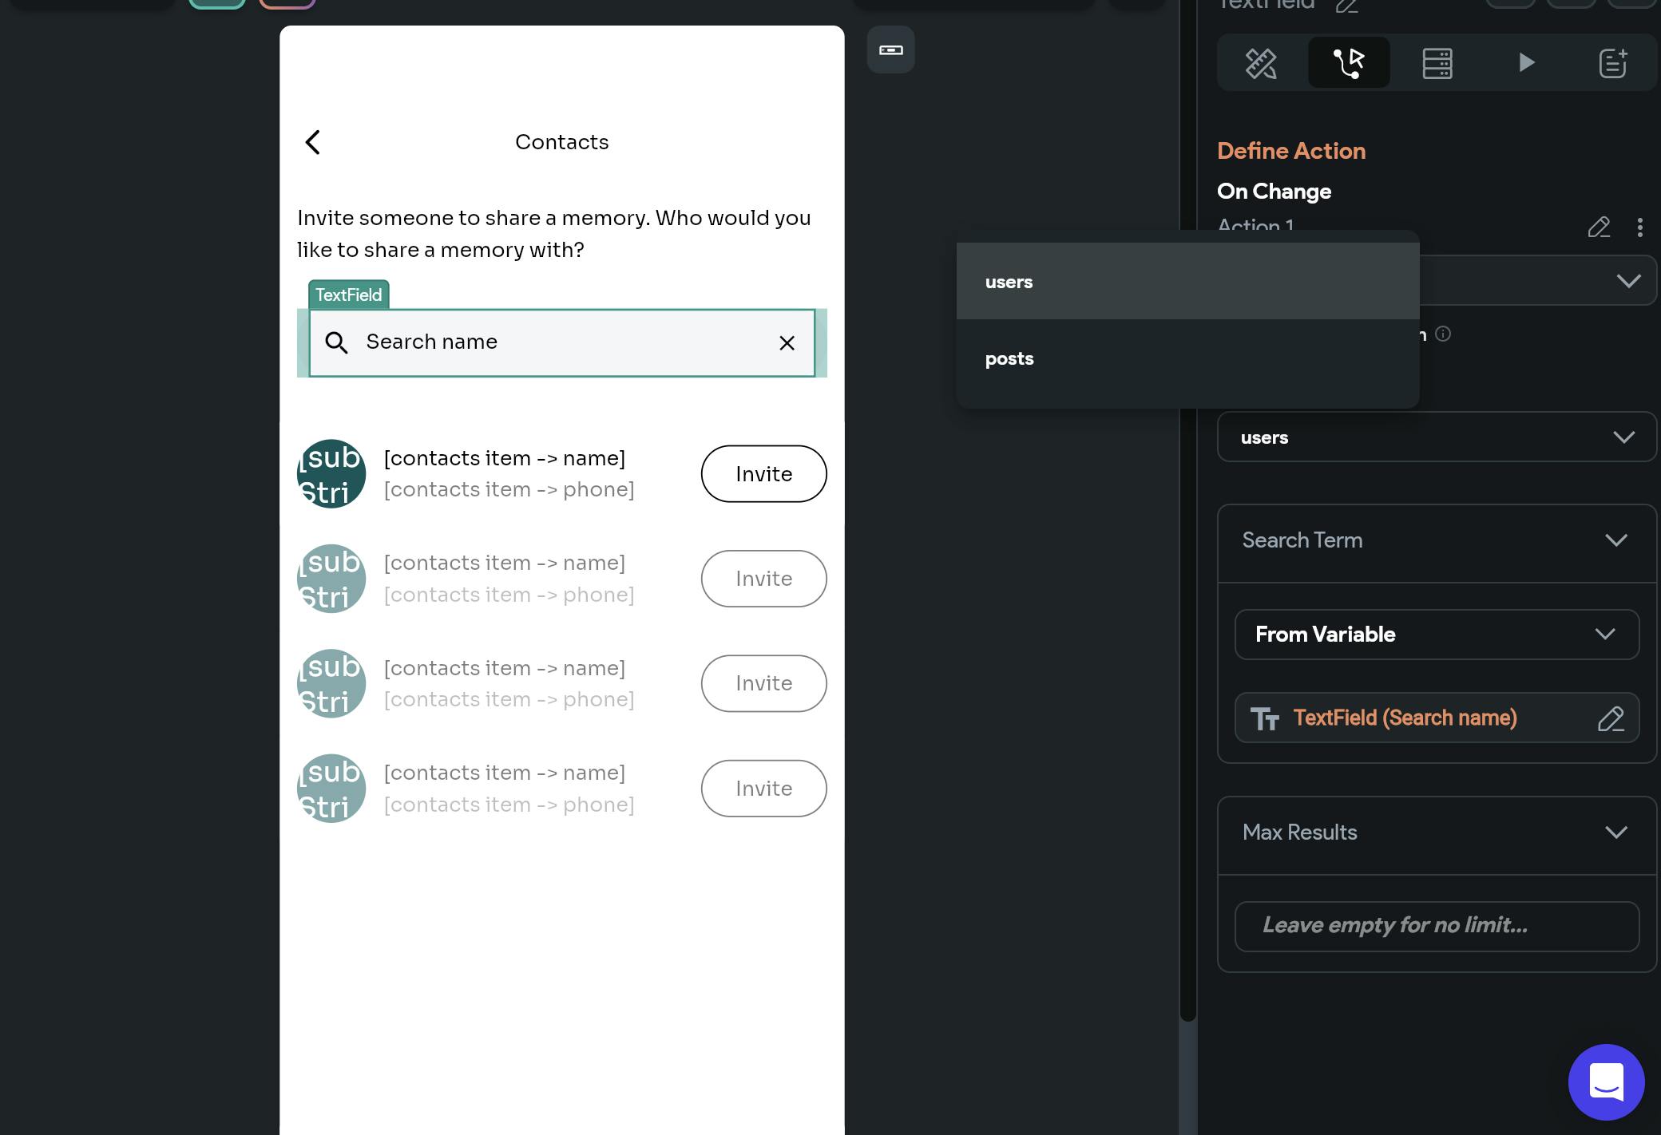Click the Max Results limit input field
Viewport: 1661px width, 1135px height.
[x=1436, y=926]
